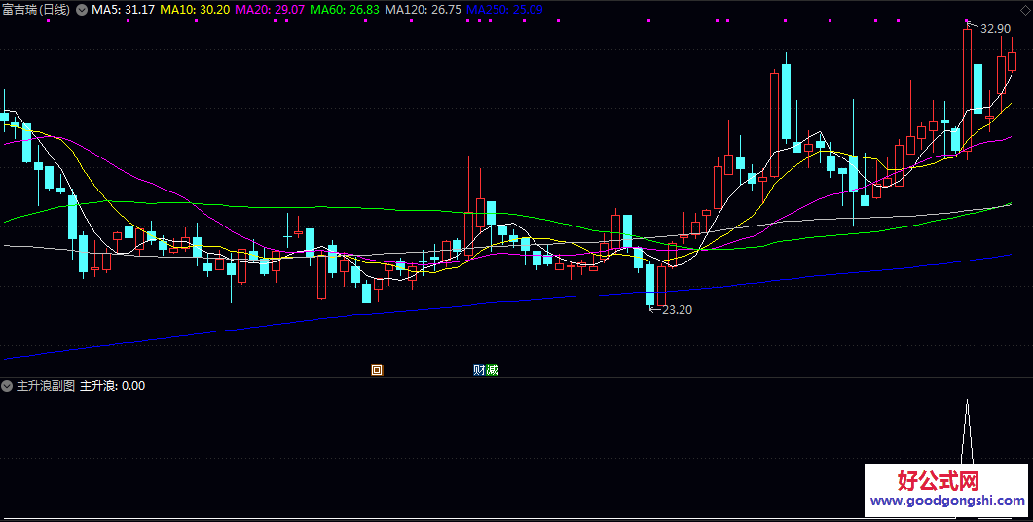Click the 好公式网 watermark logo
Viewport: 1033px width, 522px height.
tap(938, 480)
